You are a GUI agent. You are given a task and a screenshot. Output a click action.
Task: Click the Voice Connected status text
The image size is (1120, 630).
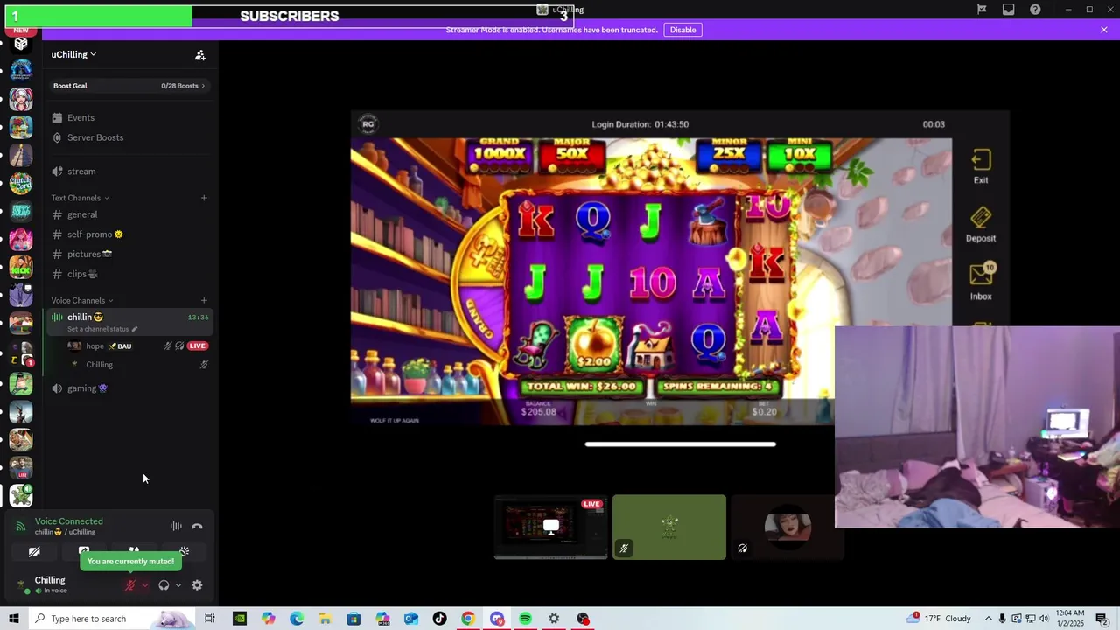pyautogui.click(x=69, y=521)
